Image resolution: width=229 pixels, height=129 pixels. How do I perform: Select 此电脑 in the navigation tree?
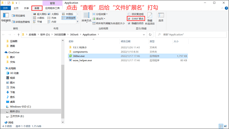12,68
